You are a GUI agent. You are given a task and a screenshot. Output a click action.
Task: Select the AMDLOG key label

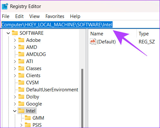click(36, 54)
